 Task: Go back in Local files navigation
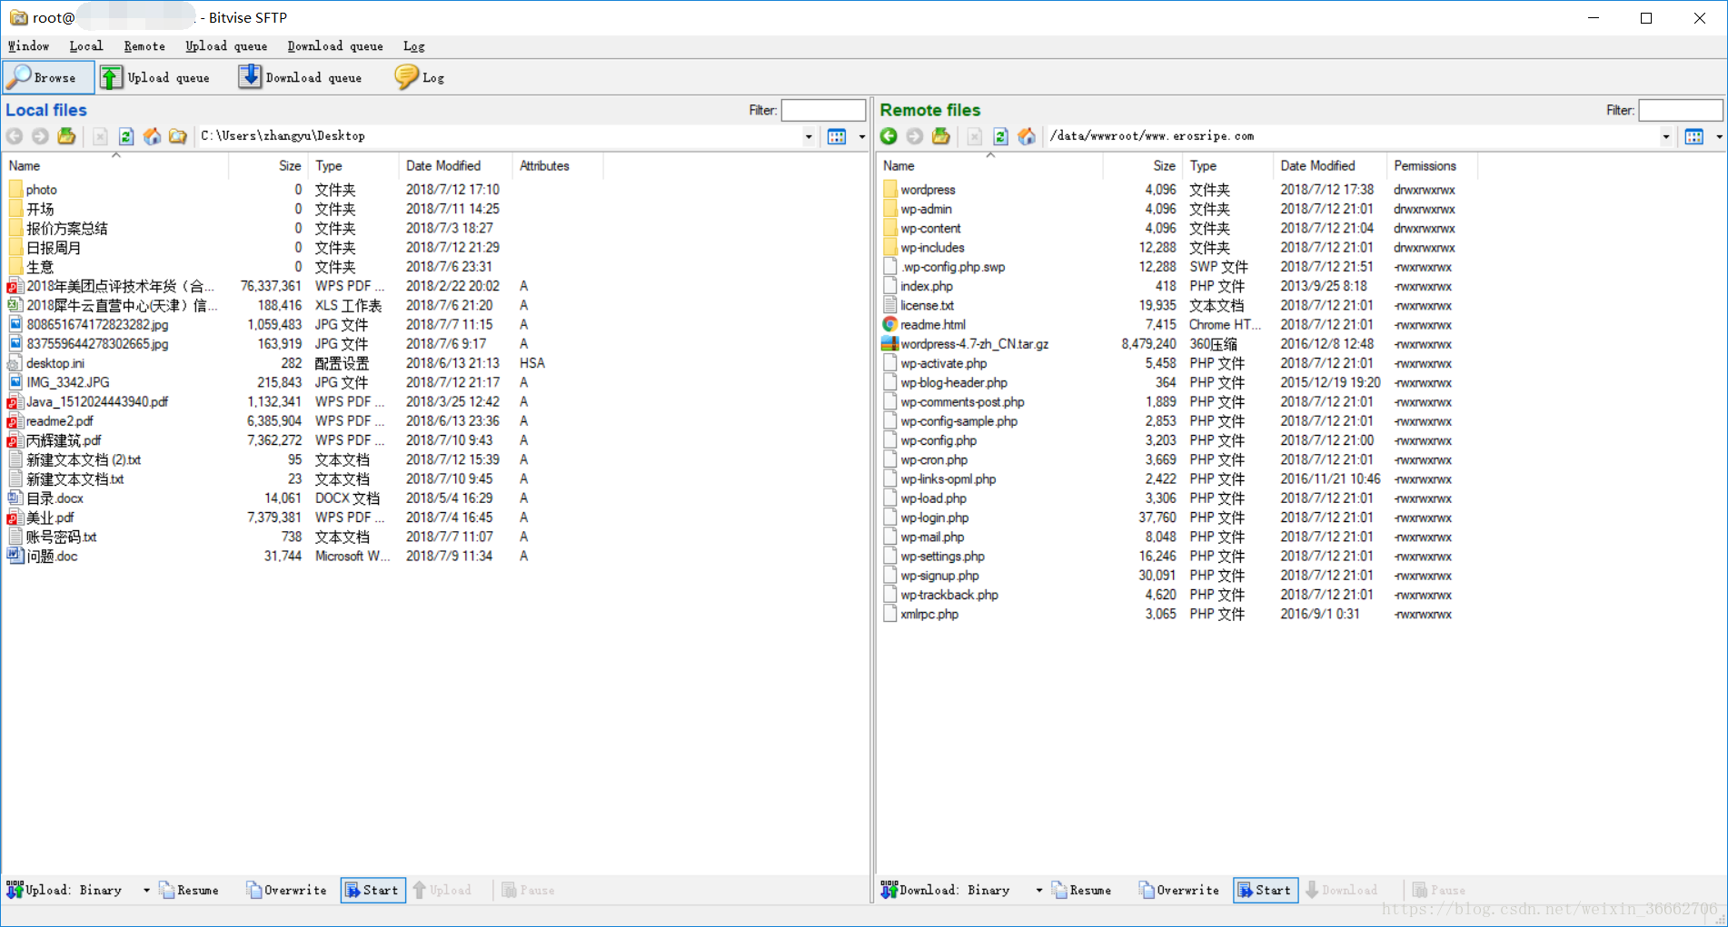[15, 136]
